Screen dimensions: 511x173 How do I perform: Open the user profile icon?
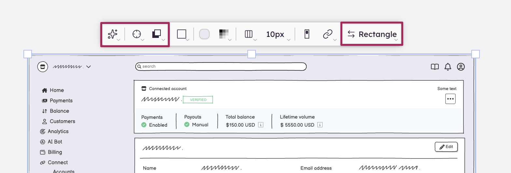pyautogui.click(x=461, y=67)
